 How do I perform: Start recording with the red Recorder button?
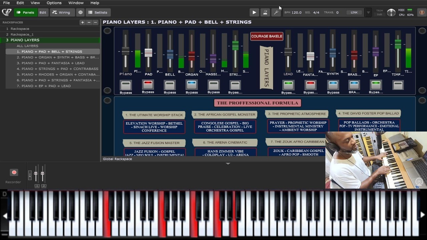pos(14,172)
